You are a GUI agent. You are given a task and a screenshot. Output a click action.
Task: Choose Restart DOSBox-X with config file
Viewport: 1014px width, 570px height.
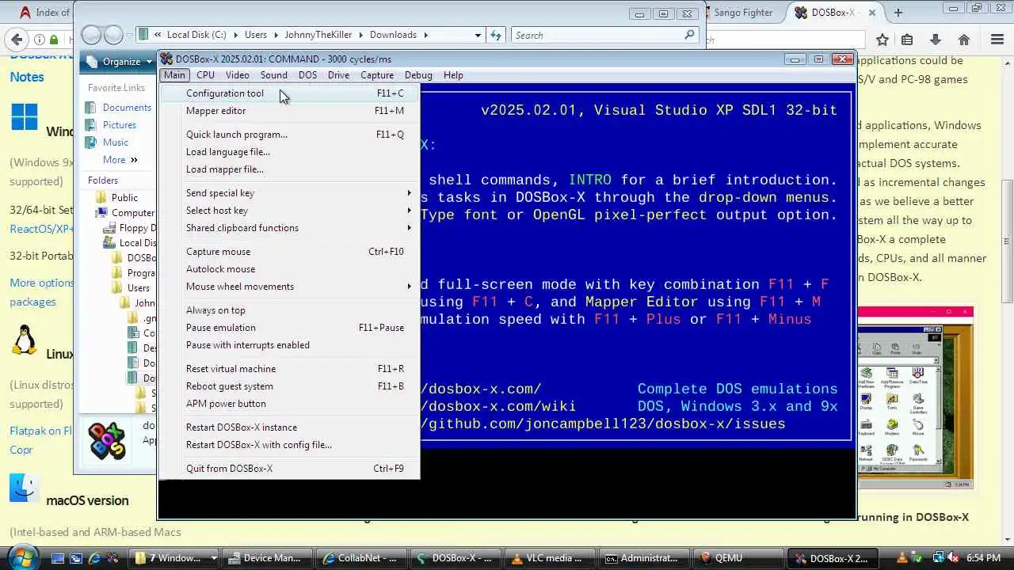coord(290,445)
